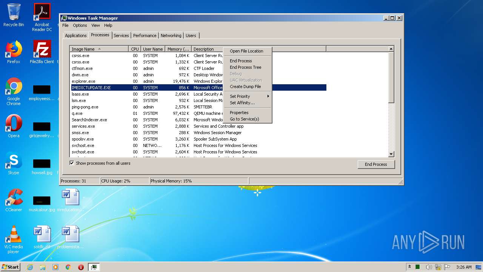Switch to the Applications tab
This screenshot has height=272, width=483.
pos(76,36)
